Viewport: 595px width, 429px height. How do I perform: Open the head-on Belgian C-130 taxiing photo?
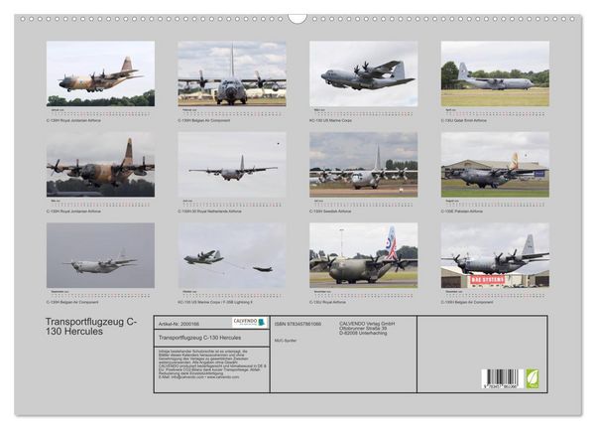(x=232, y=73)
